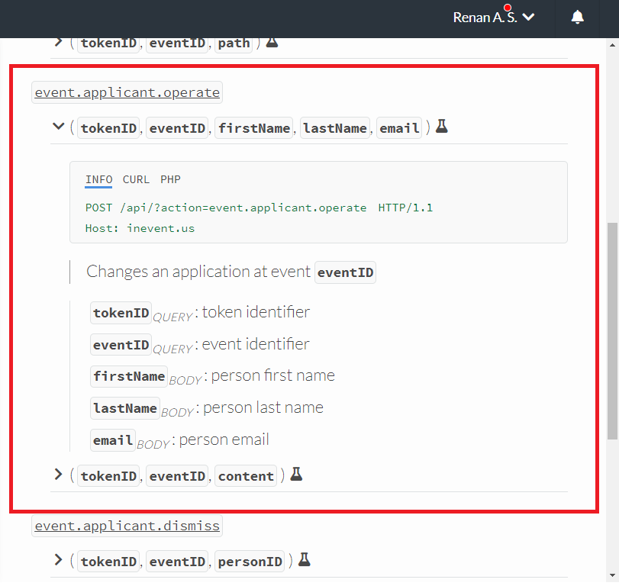
Task: Click the lastName parameter in the signature
Action: 335,128
